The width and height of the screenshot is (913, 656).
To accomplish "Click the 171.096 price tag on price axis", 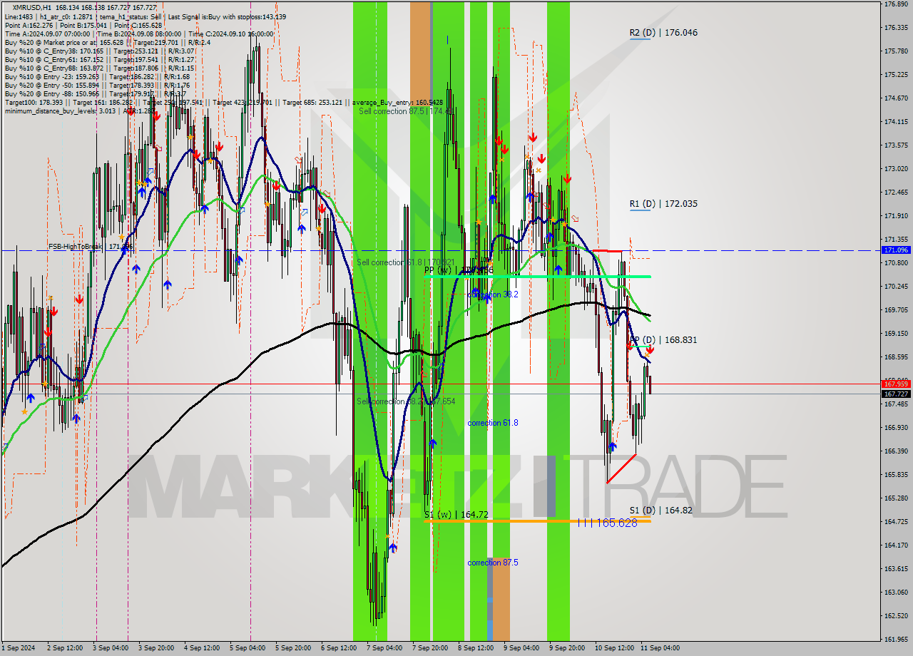I will point(896,250).
